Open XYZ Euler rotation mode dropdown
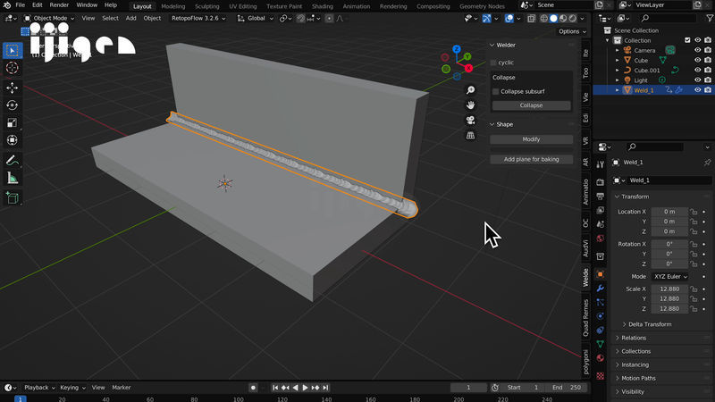715x402 pixels. point(671,277)
